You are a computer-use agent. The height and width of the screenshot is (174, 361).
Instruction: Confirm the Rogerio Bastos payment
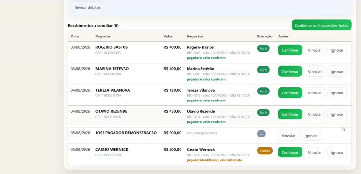290,50
